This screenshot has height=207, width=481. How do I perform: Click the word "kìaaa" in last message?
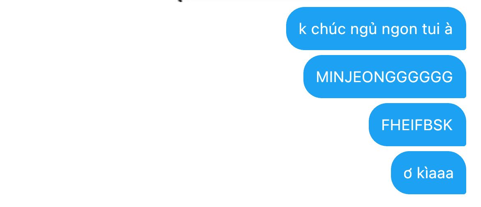point(435,173)
